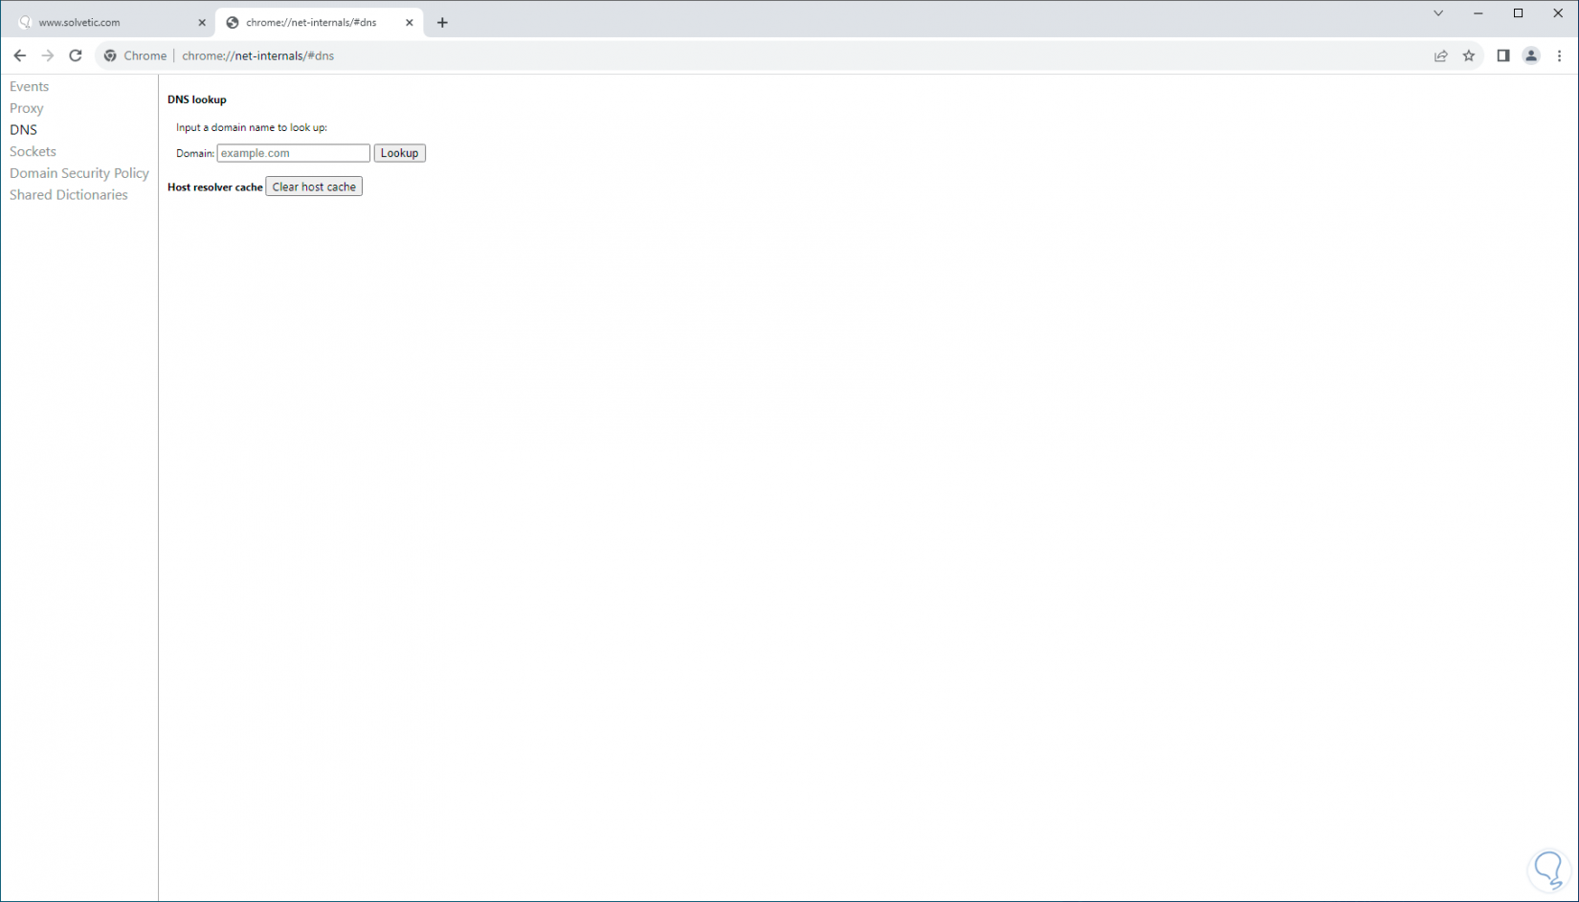Open a new tab with the plus button

coord(442,22)
